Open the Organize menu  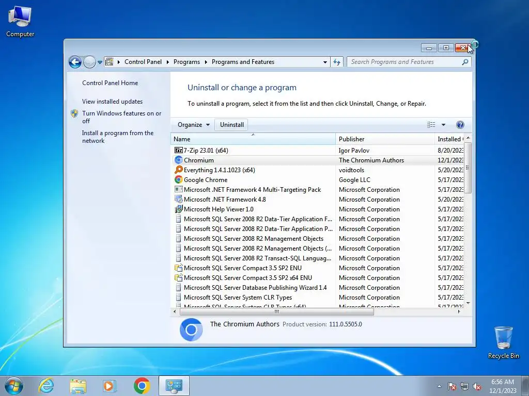[194, 125]
